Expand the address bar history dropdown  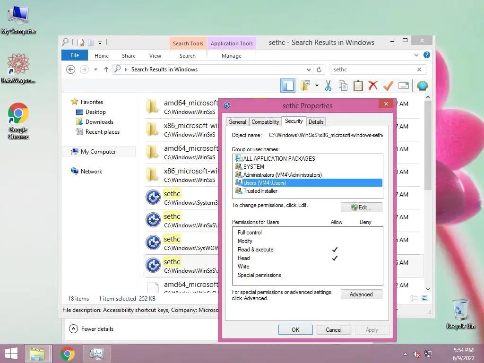coord(308,70)
